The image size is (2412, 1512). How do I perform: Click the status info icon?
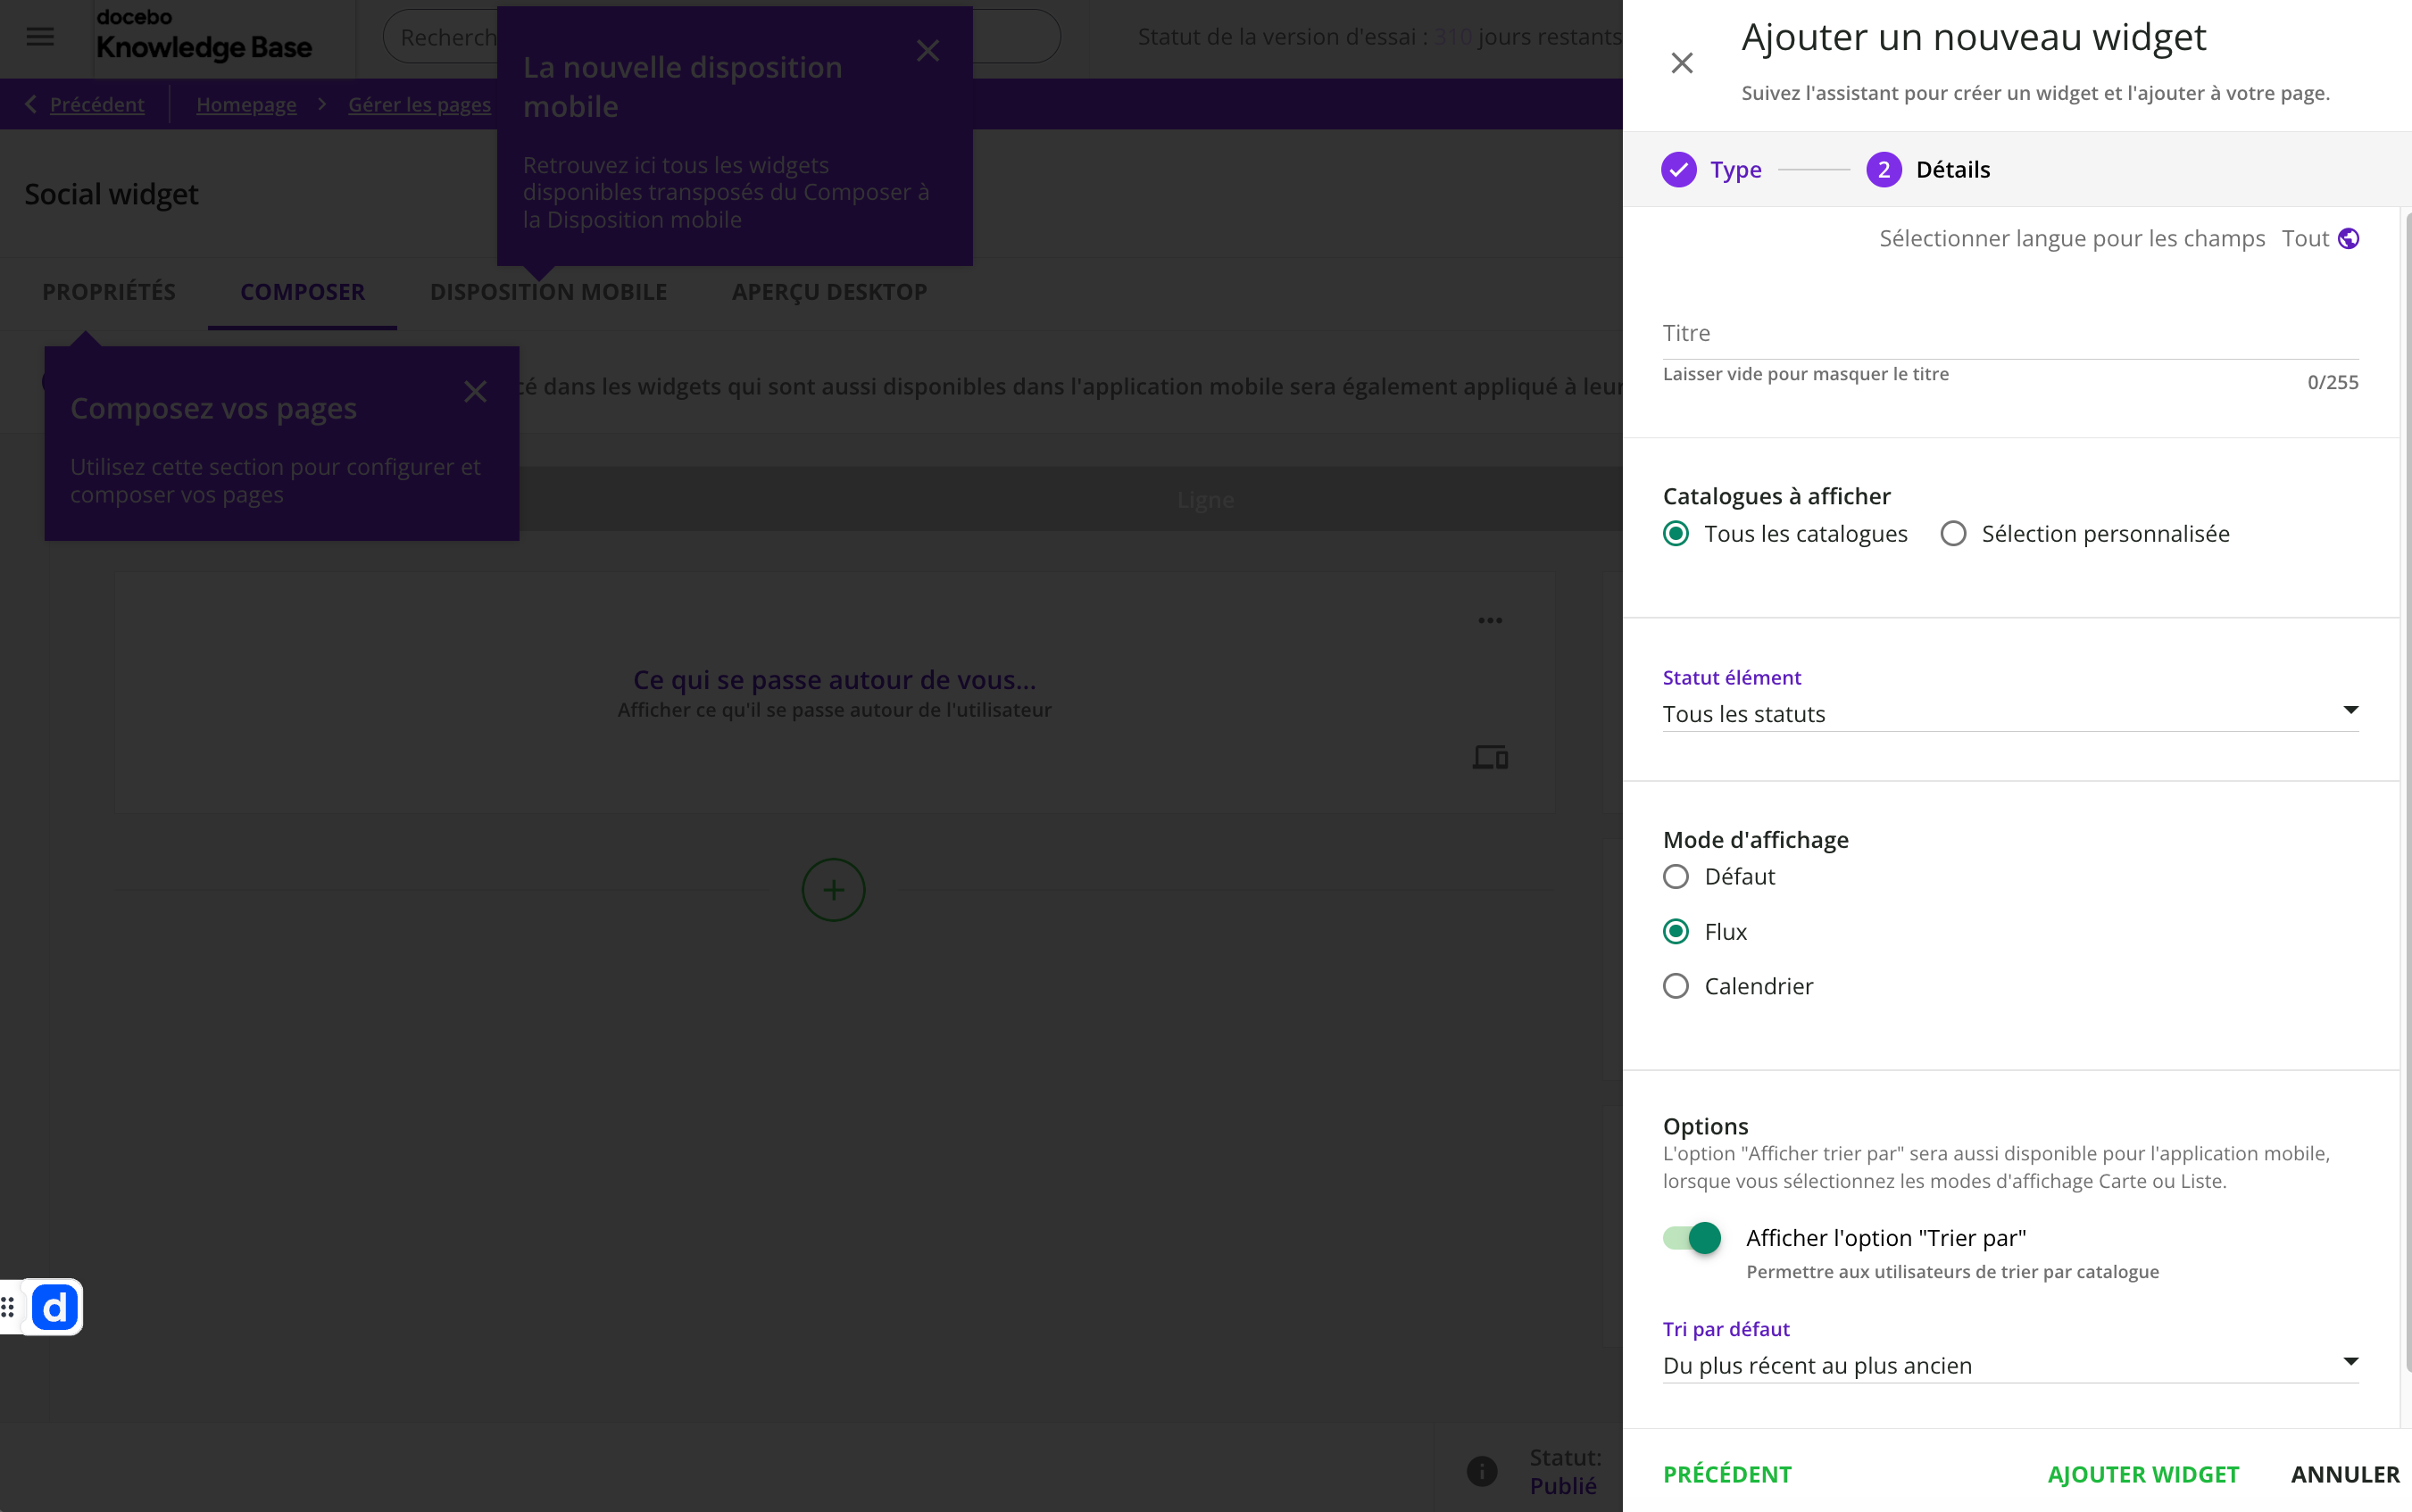pos(1482,1470)
